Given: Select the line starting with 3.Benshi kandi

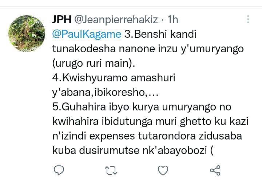Looking at the screenshot, I should (160, 34).
